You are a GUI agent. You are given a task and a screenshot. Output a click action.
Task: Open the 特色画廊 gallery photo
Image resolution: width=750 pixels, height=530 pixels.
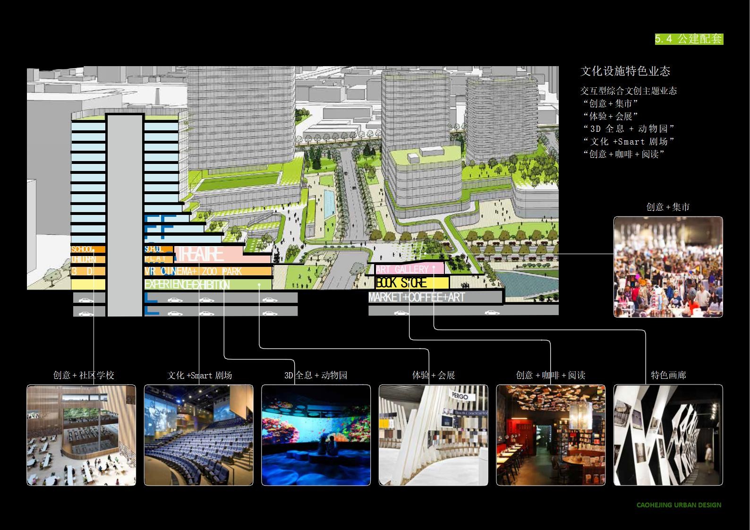668,435
